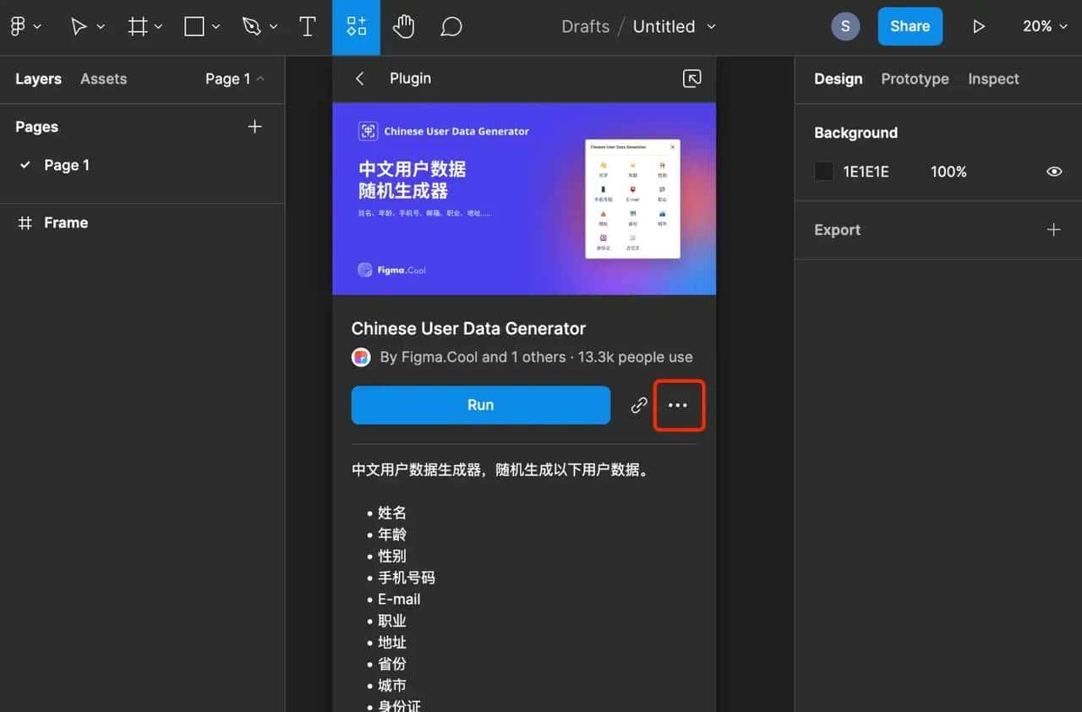The image size is (1082, 712).
Task: Open the Figma main menu logo
Action: pyautogui.click(x=18, y=26)
